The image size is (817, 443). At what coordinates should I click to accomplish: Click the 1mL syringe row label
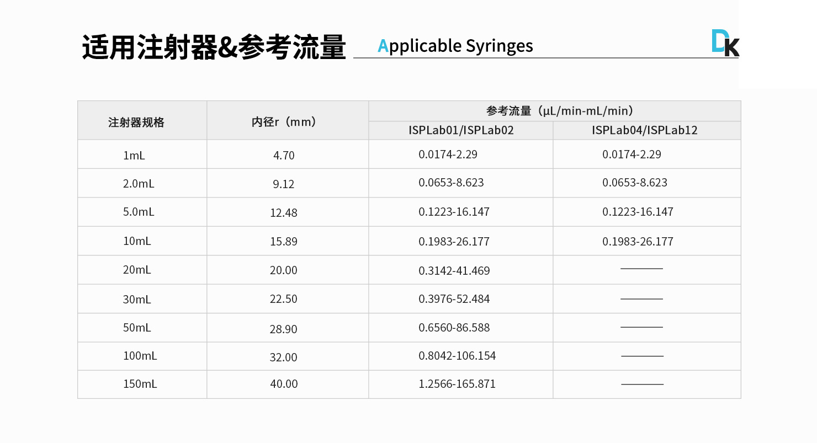(x=134, y=156)
